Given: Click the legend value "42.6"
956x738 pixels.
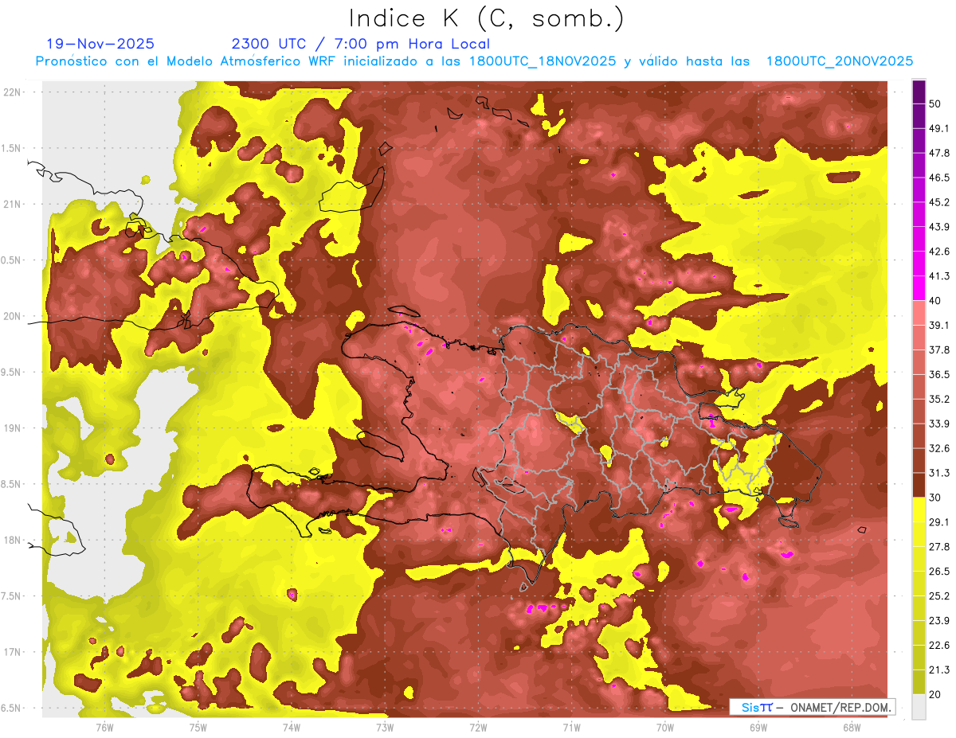Looking at the screenshot, I should click(939, 252).
